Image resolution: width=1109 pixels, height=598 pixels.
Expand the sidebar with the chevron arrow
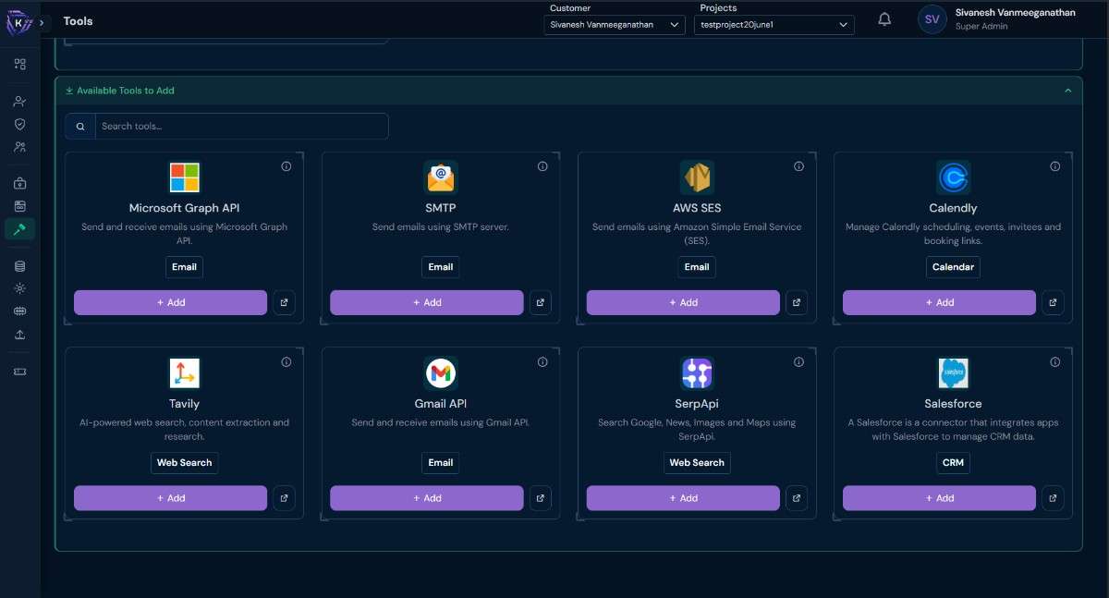42,22
